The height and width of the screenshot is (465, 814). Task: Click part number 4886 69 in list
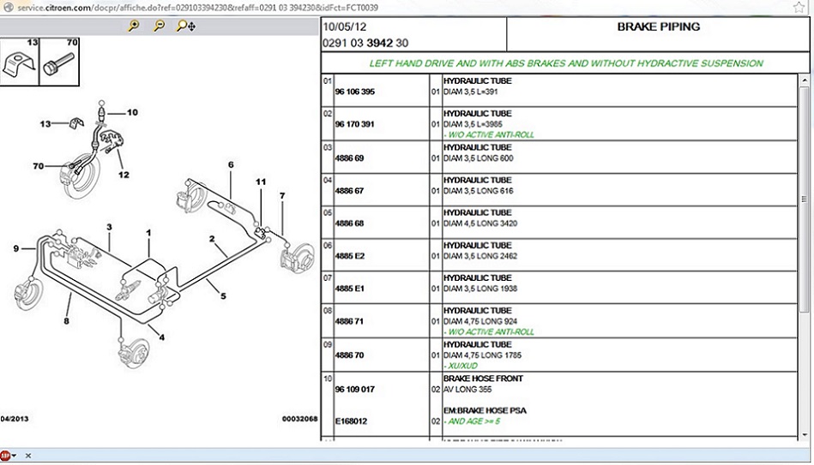tap(348, 158)
